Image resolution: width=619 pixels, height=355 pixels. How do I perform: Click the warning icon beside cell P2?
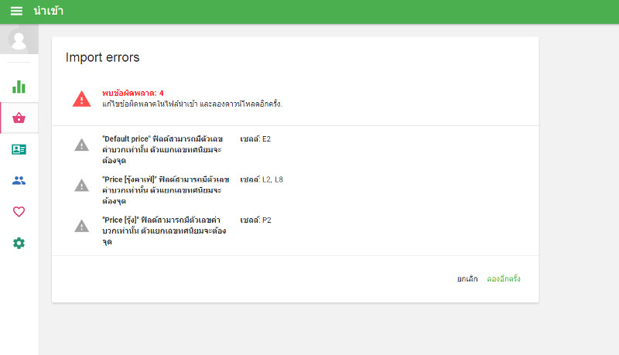pyautogui.click(x=82, y=226)
